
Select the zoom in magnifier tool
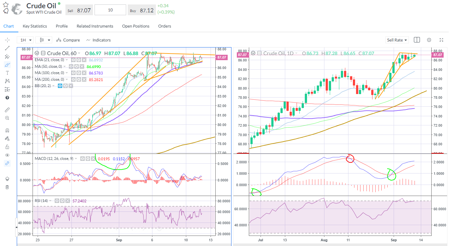7,118
